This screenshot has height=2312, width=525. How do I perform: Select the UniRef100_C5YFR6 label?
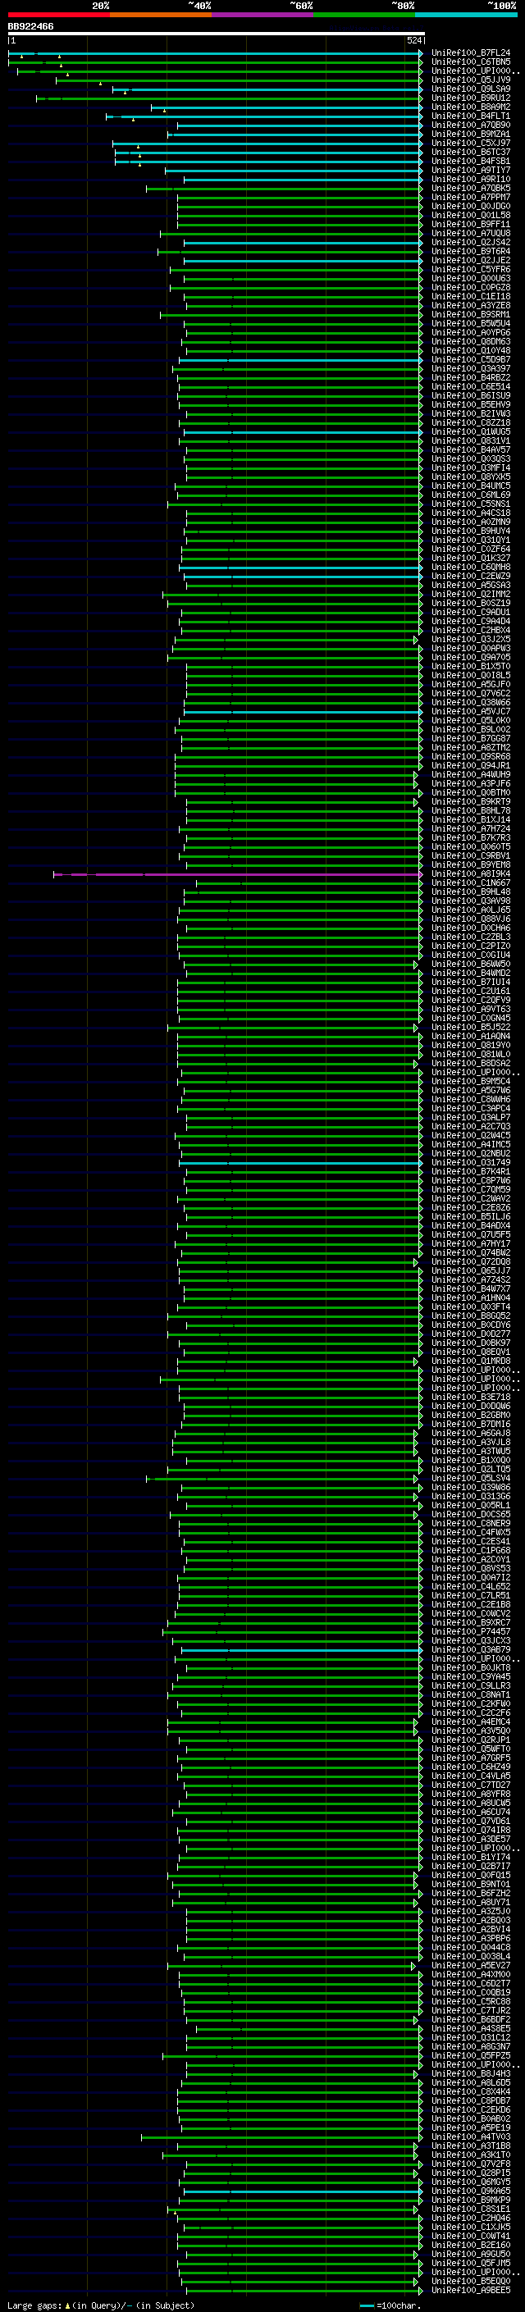click(x=470, y=270)
